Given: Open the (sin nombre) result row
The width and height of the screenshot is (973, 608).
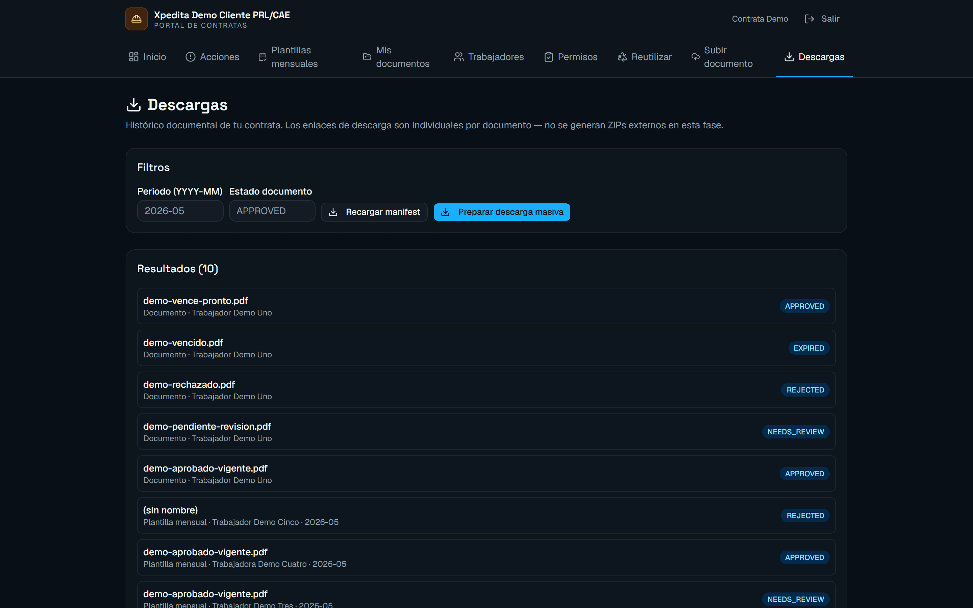Looking at the screenshot, I should tap(486, 515).
